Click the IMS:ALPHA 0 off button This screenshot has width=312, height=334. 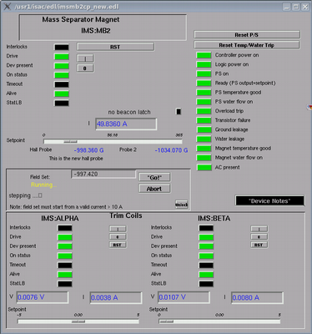pyautogui.click(x=118, y=237)
